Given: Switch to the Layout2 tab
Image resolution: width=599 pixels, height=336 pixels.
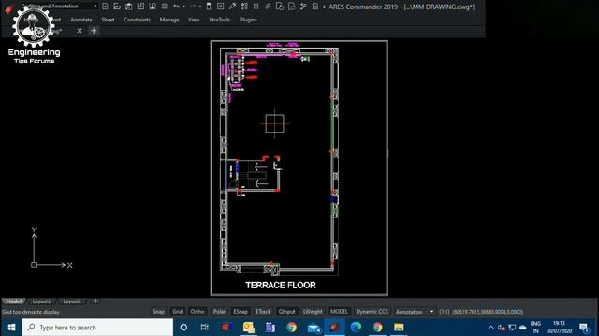Looking at the screenshot, I should click(72, 301).
